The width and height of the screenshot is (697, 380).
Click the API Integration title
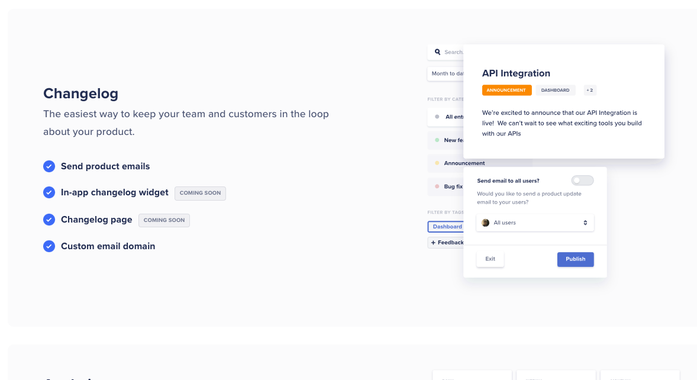515,73
